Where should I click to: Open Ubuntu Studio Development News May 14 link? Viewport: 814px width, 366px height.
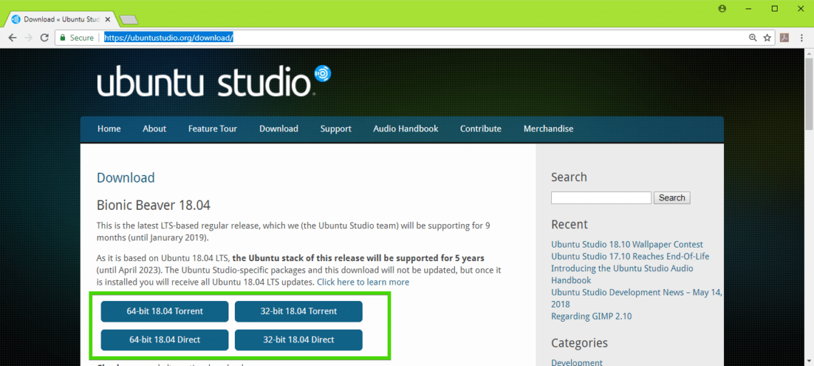(x=636, y=298)
